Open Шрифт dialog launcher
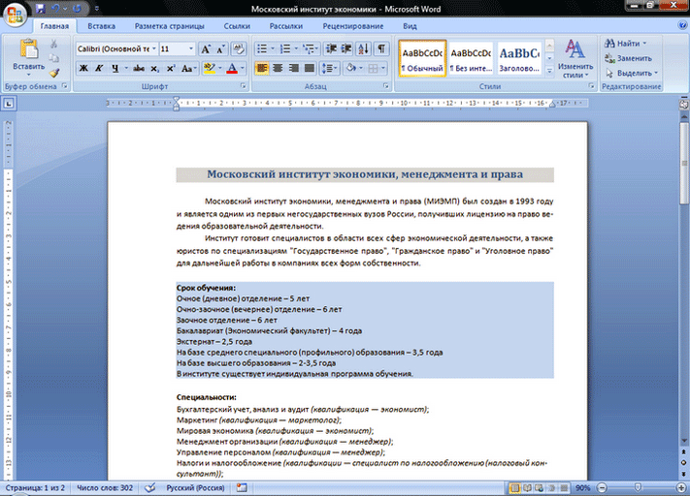The width and height of the screenshot is (690, 496). click(243, 86)
